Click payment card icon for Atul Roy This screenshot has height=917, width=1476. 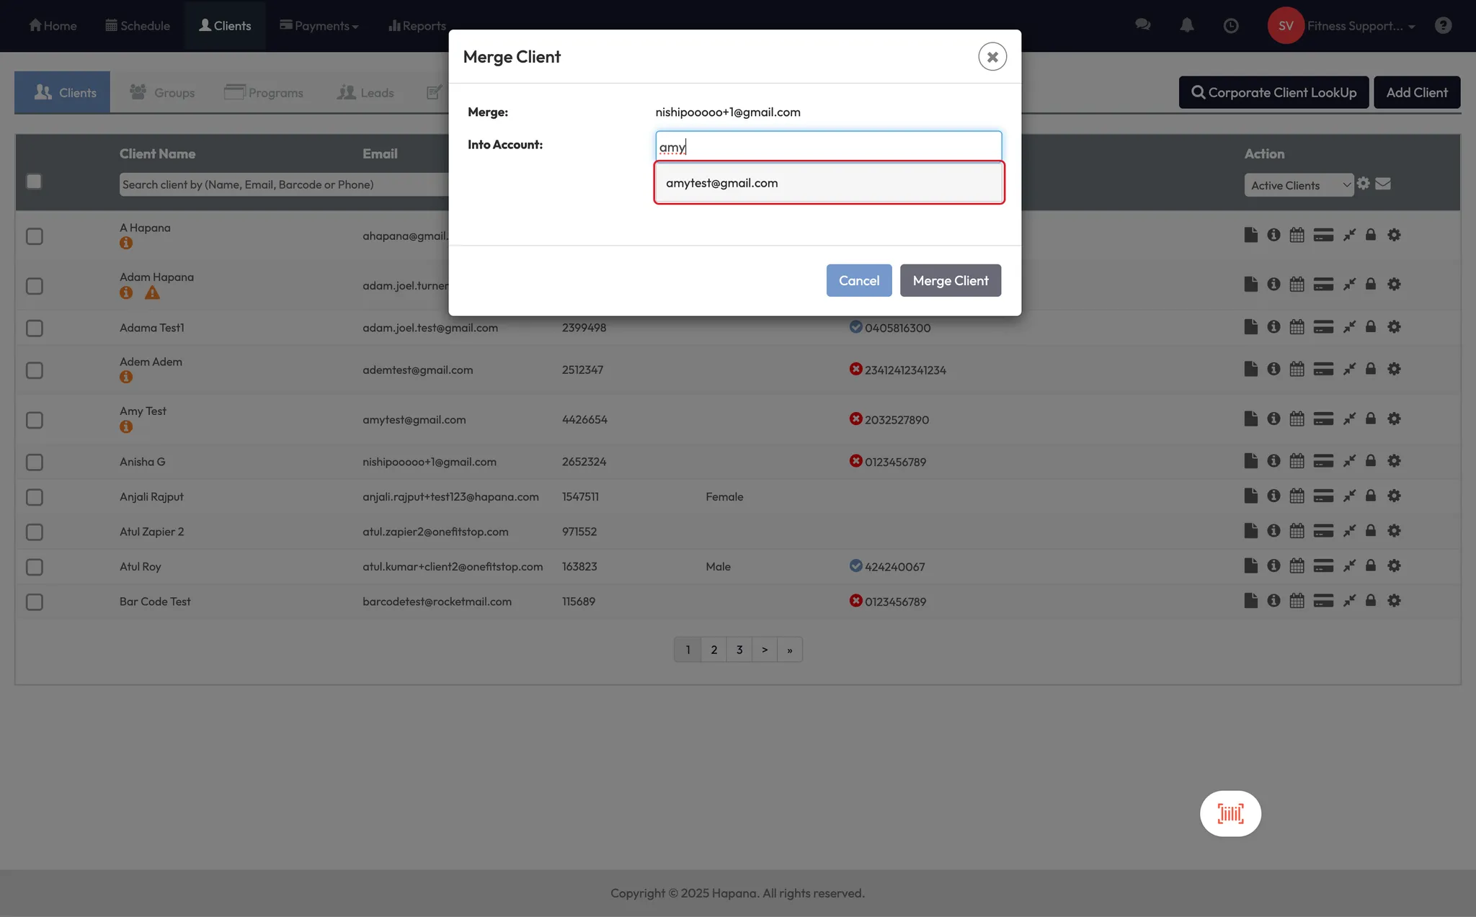click(1322, 566)
